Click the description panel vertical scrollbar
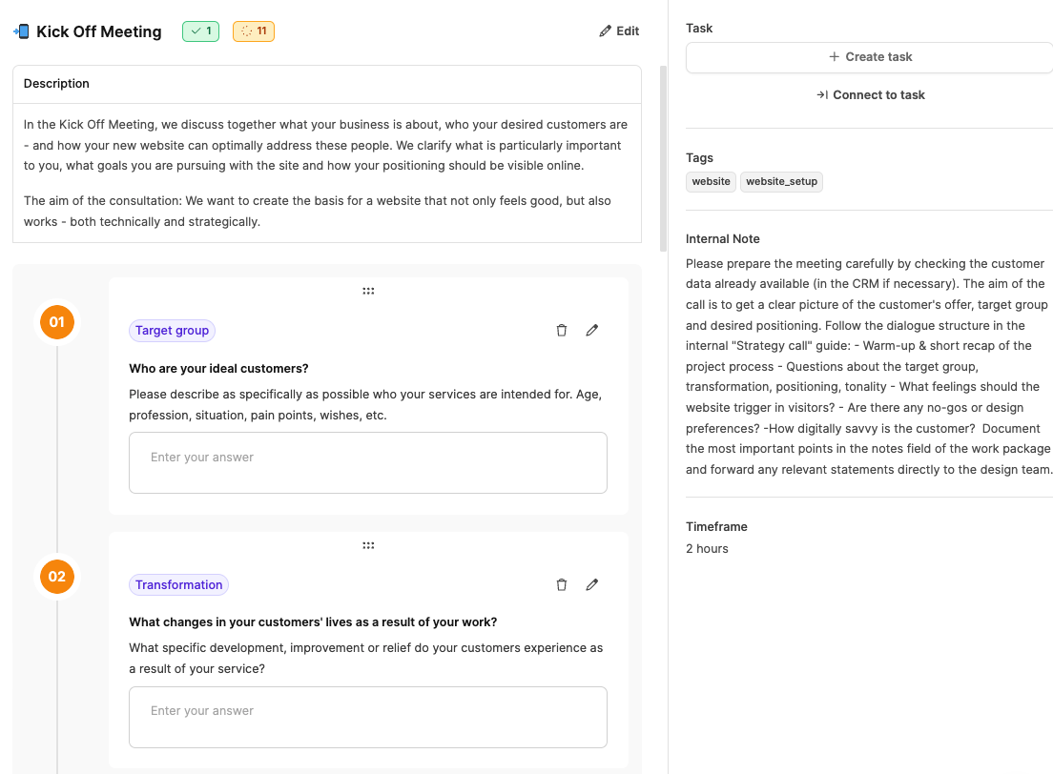The height and width of the screenshot is (774, 1053). pos(664,153)
